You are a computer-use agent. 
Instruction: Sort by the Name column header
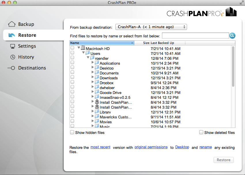(x=102, y=43)
